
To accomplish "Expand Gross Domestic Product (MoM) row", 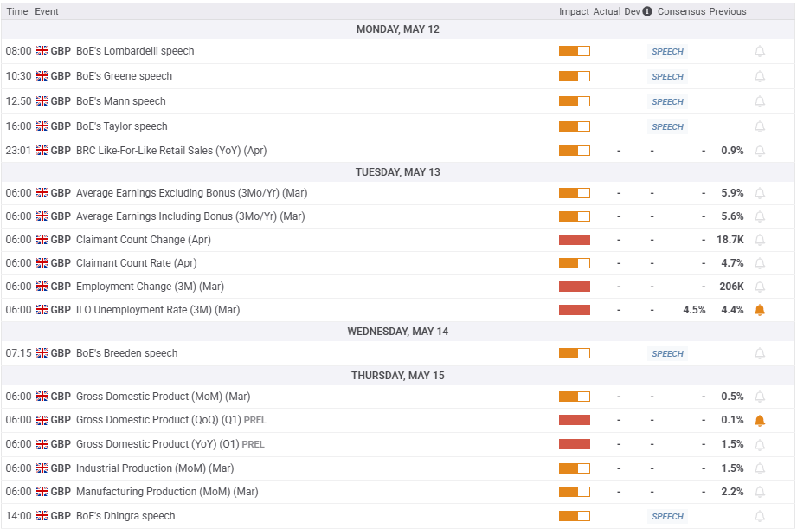I will [x=163, y=397].
